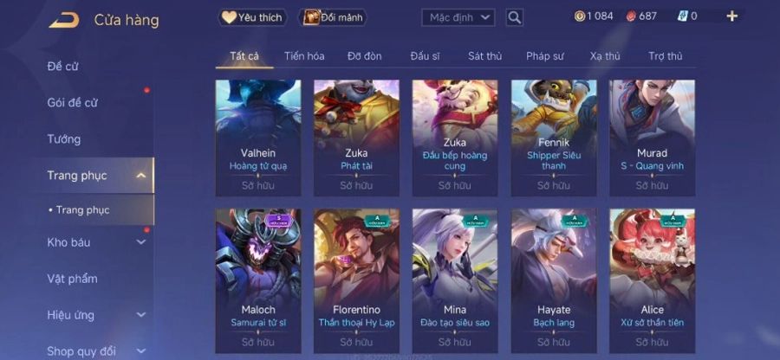Collapse the Trang phục sidebar section
Viewport: 780px width, 360px height.
point(141,176)
